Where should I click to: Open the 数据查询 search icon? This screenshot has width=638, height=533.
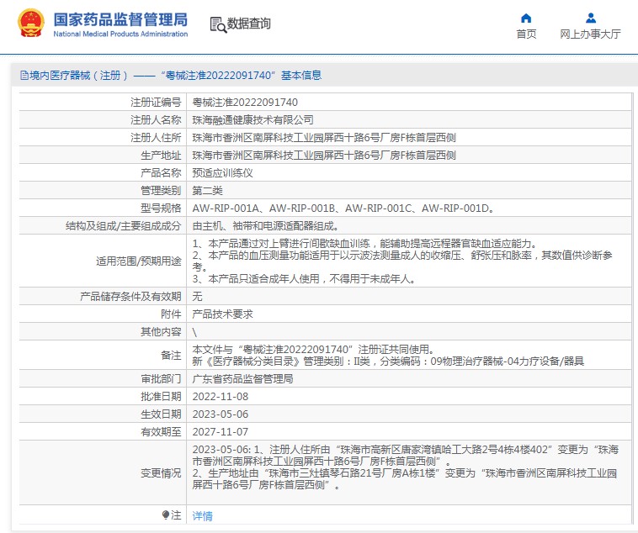click(218, 24)
